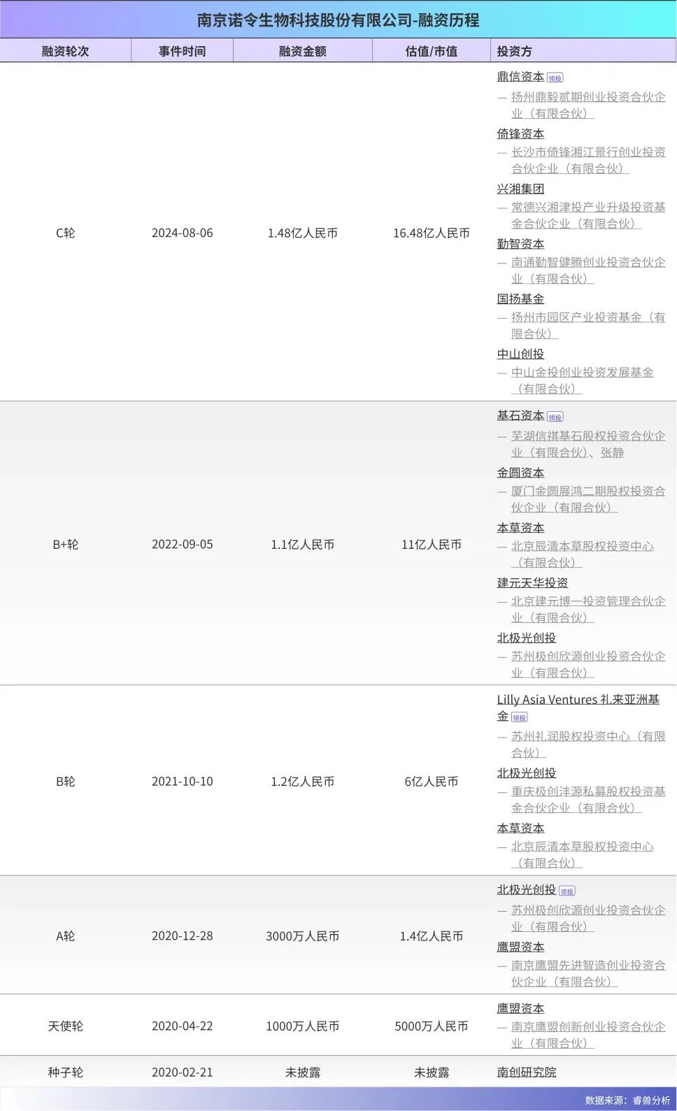The image size is (677, 1111).
Task: Click the 数据来源：睿兽分析 footer text
Action: point(627,1100)
